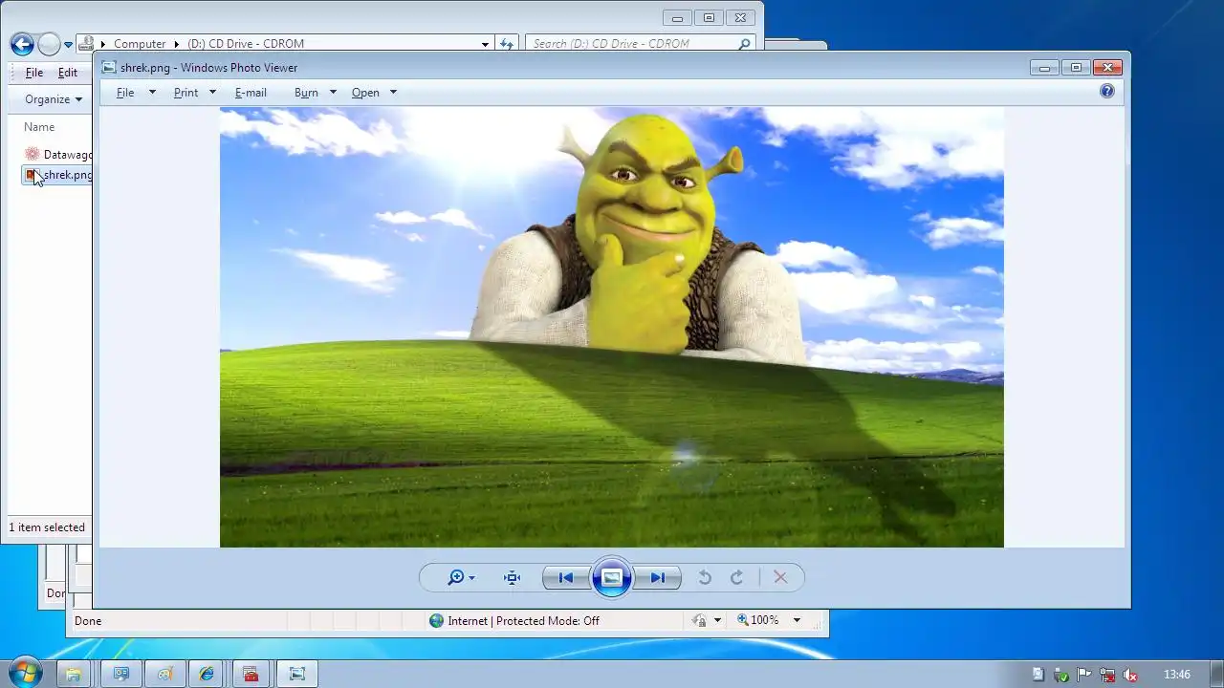1224x688 pixels.
Task: Switch to Internet Explorer on taskbar
Action: click(208, 674)
